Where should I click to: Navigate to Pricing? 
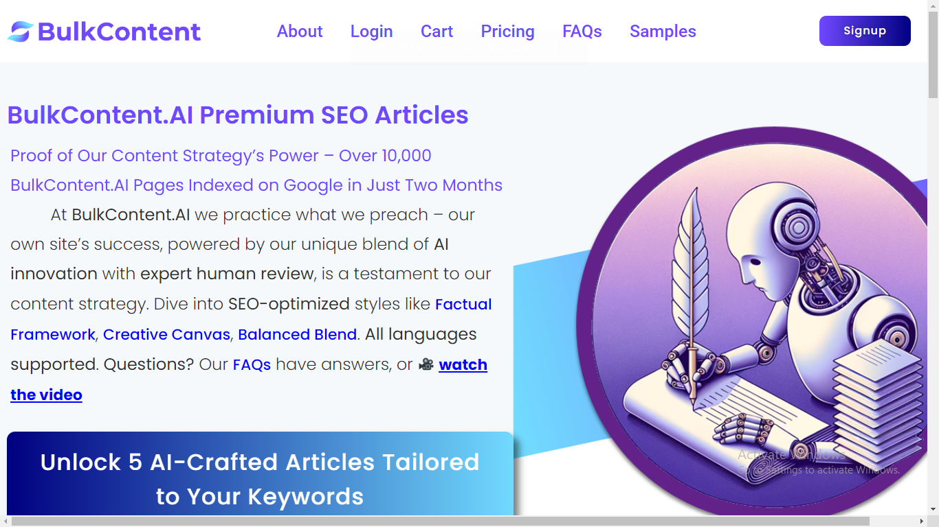507,32
